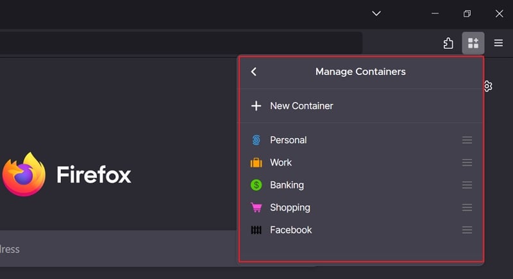Click the Manage Containers panel title

point(360,72)
